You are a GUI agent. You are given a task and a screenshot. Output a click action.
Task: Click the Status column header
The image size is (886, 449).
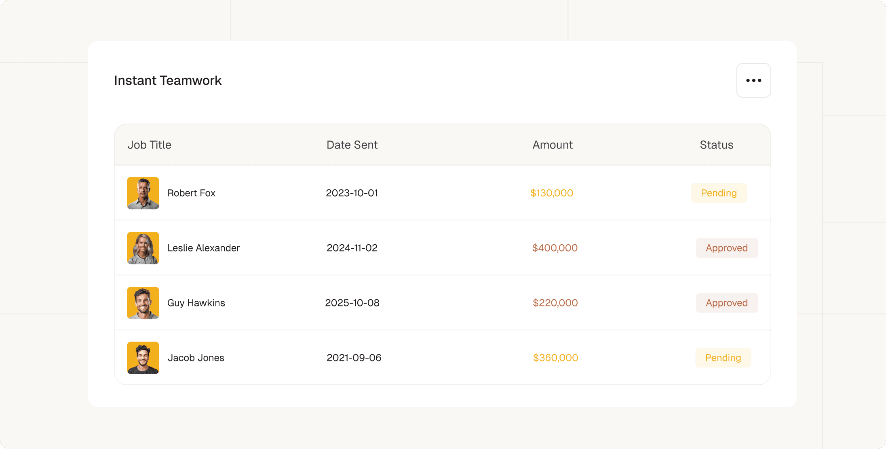point(716,145)
